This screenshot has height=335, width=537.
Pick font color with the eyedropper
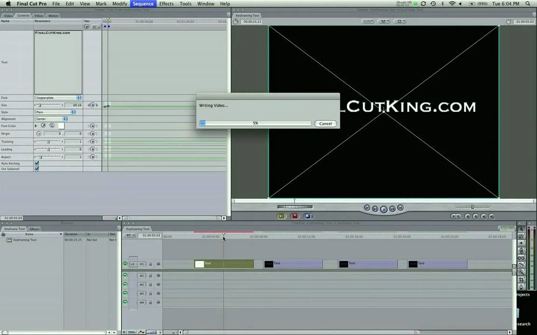(x=43, y=126)
